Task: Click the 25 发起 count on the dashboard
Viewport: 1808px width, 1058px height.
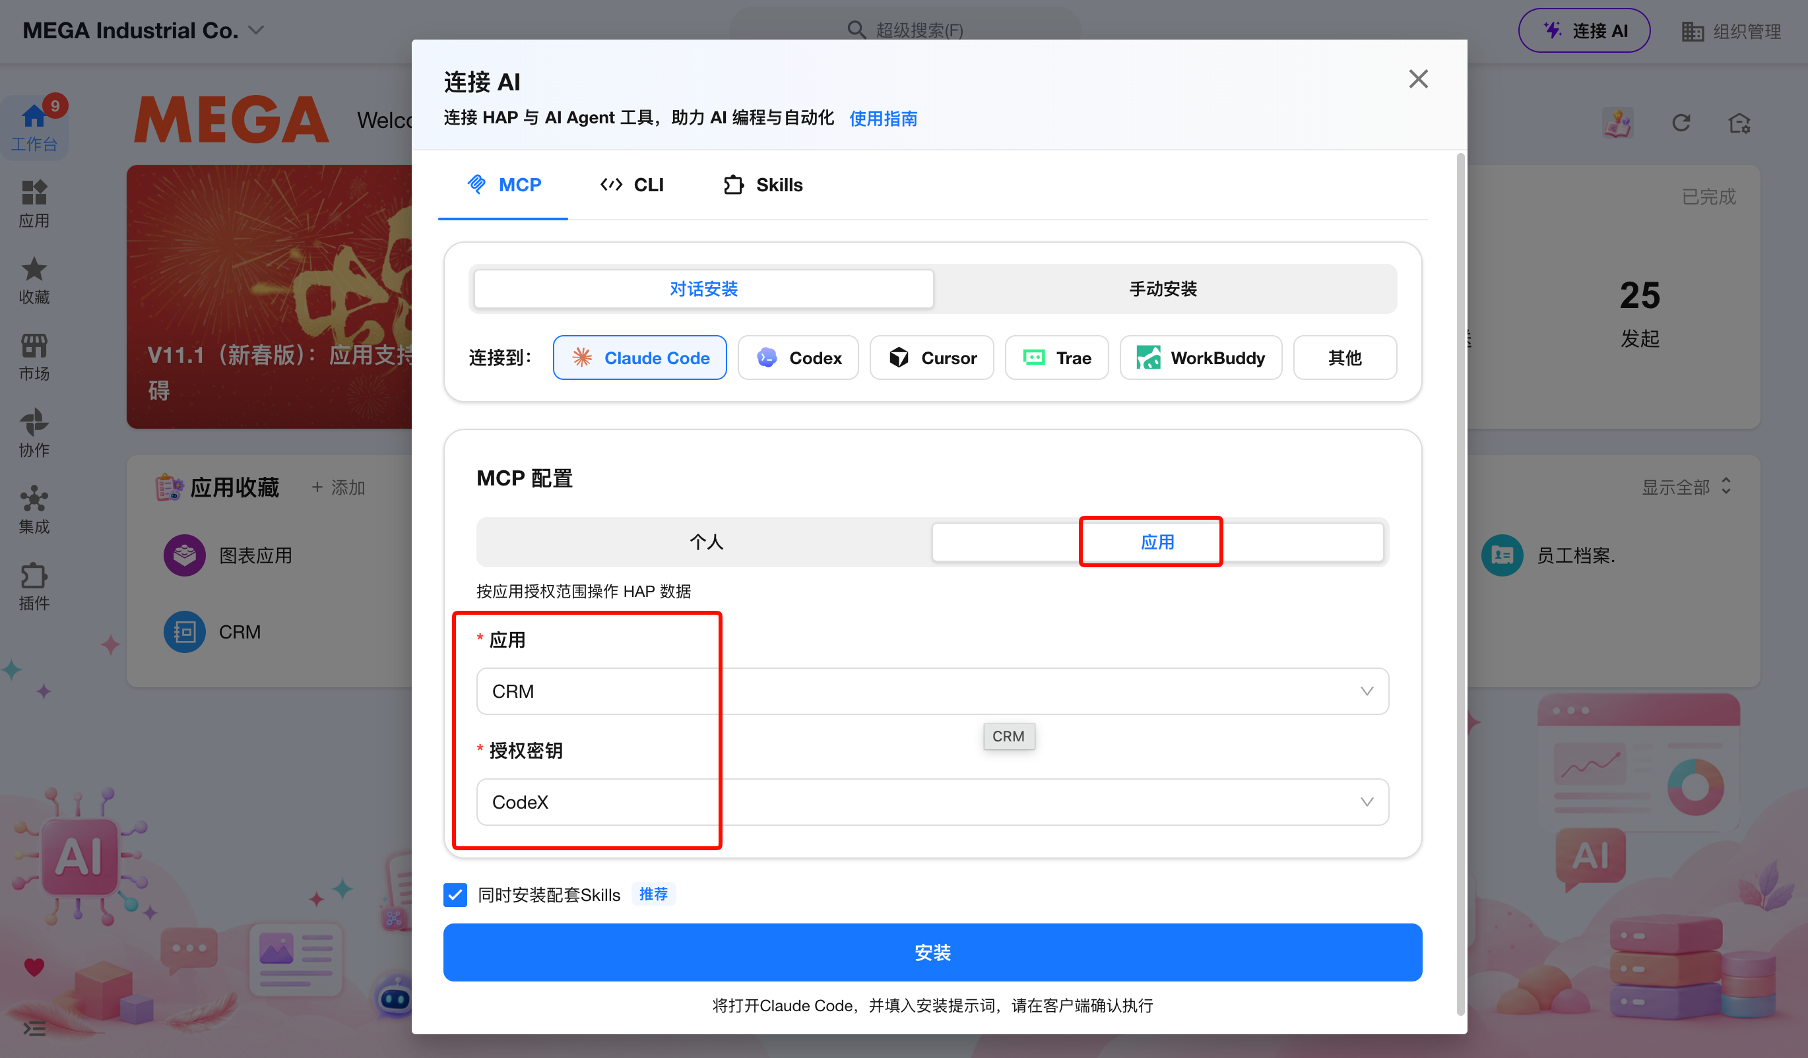Action: (x=1639, y=313)
